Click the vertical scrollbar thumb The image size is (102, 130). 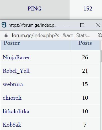(101, 56)
